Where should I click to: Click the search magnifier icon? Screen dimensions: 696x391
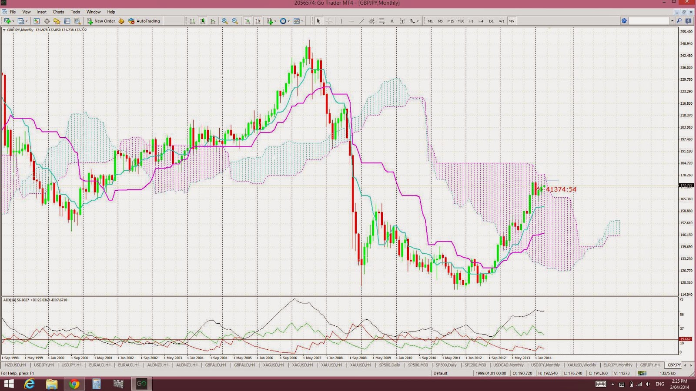679,21
